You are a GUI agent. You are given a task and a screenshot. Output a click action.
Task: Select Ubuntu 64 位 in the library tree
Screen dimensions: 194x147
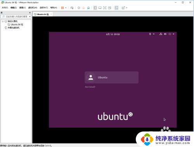[17, 24]
